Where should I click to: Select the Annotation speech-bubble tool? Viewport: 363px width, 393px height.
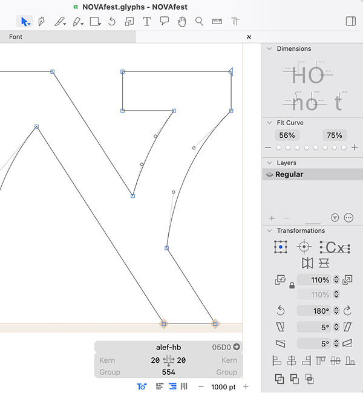click(165, 21)
